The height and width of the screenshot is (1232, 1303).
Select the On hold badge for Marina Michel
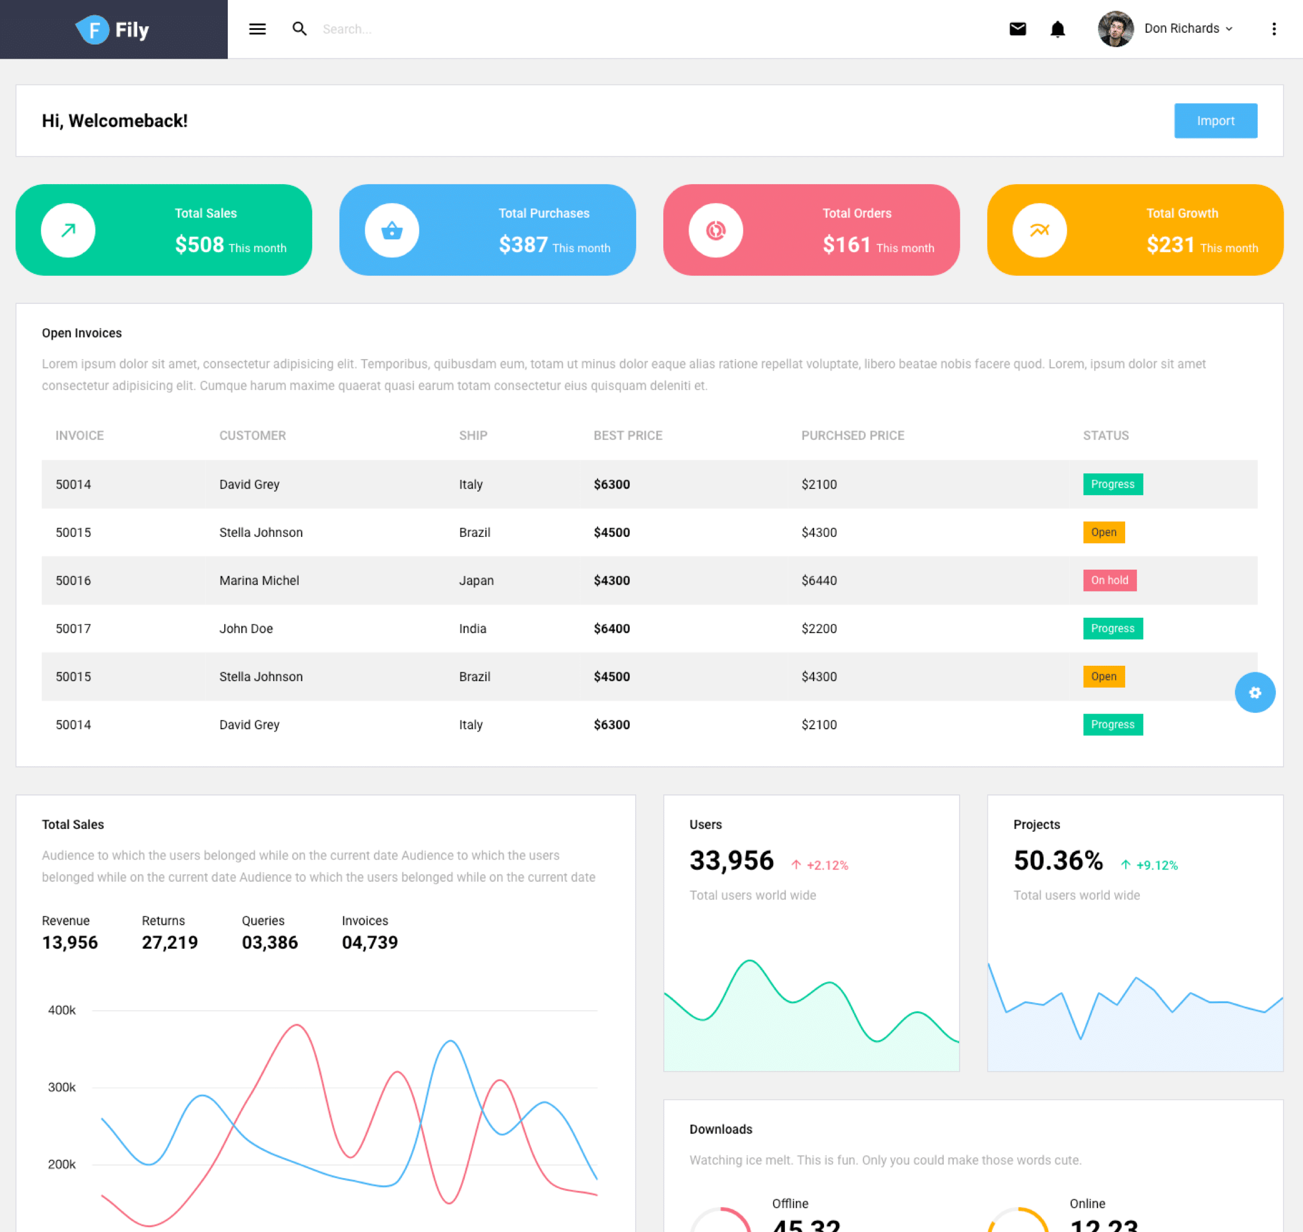pyautogui.click(x=1109, y=580)
